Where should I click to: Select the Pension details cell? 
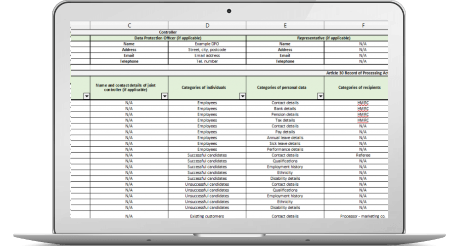pyautogui.click(x=285, y=115)
